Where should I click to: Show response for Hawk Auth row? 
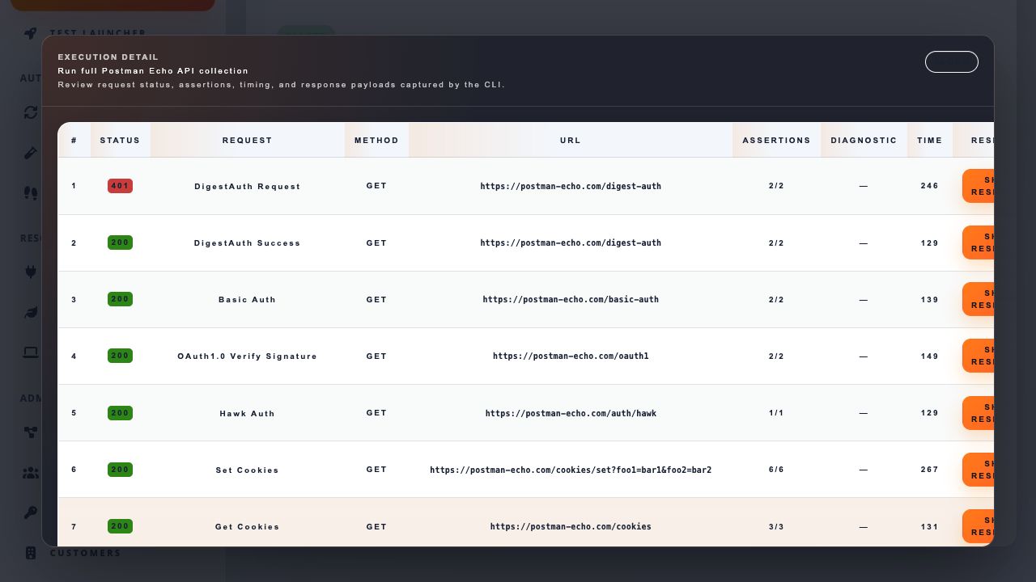978,413
